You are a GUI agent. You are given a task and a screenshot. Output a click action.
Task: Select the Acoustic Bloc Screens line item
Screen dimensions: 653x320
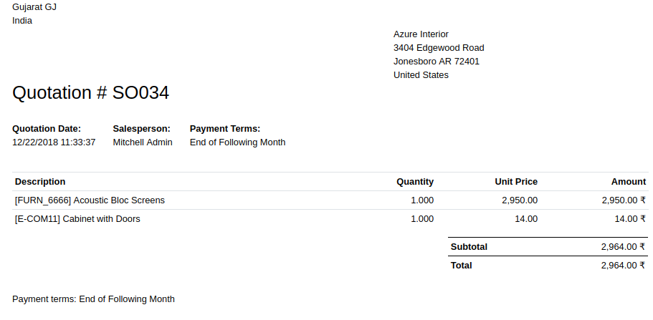[90, 200]
